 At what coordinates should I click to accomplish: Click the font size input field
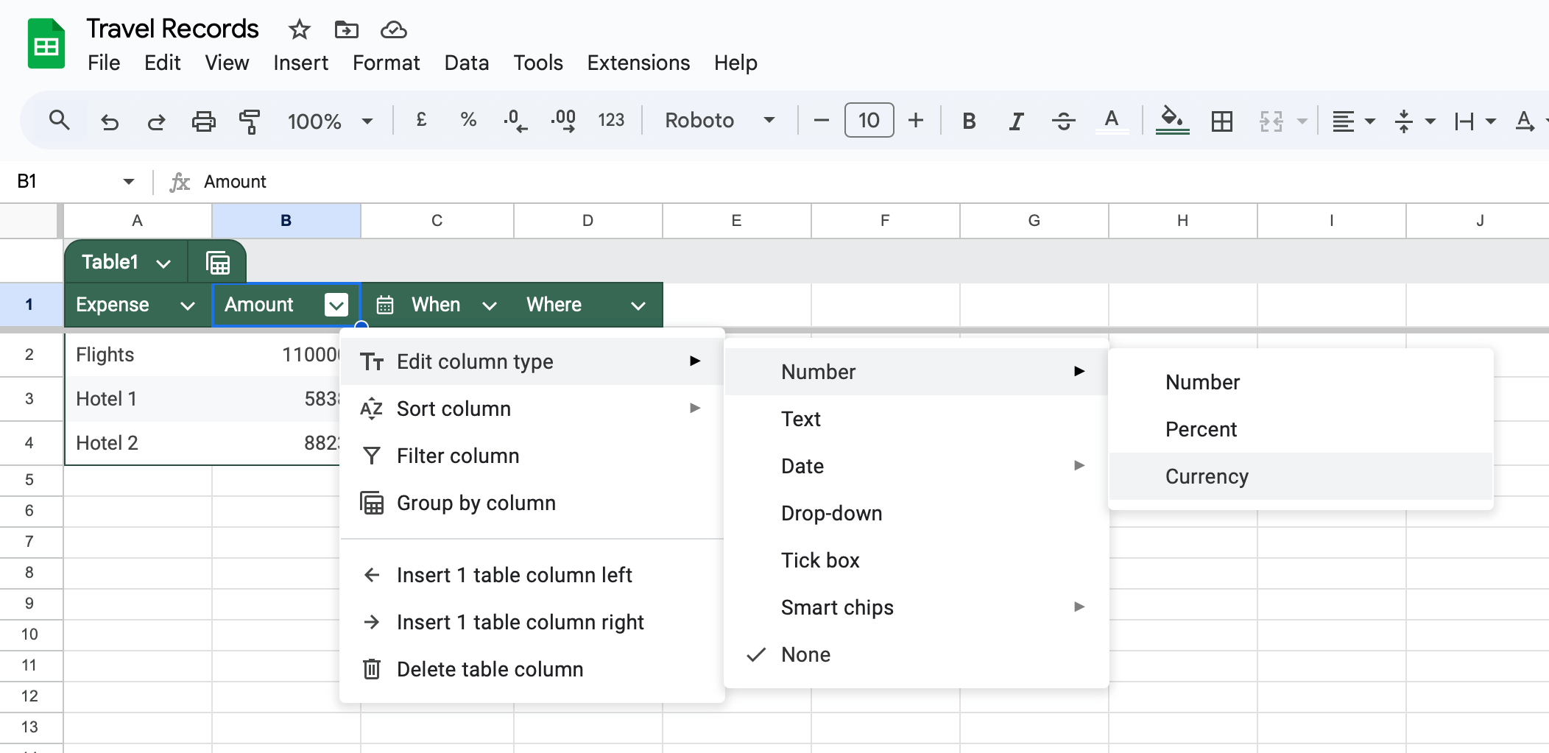point(869,121)
